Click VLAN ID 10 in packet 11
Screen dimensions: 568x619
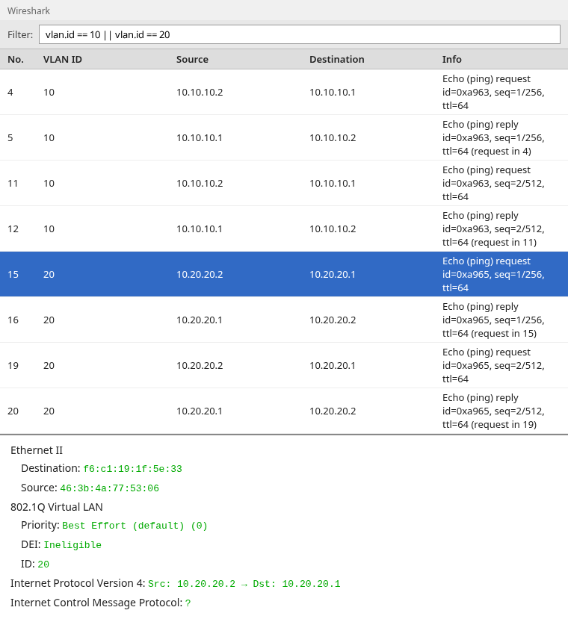click(x=49, y=184)
